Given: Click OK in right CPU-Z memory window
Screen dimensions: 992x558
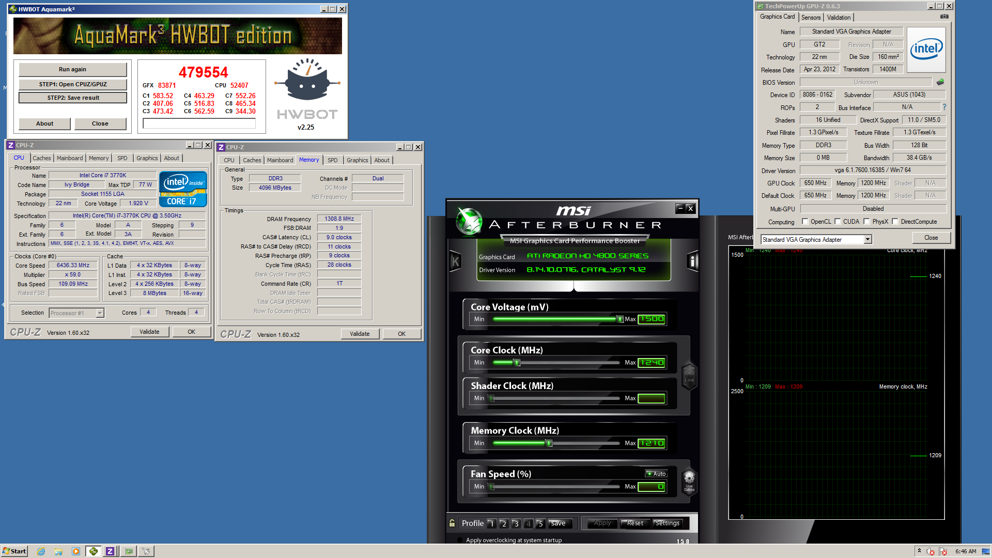Looking at the screenshot, I should tap(401, 334).
